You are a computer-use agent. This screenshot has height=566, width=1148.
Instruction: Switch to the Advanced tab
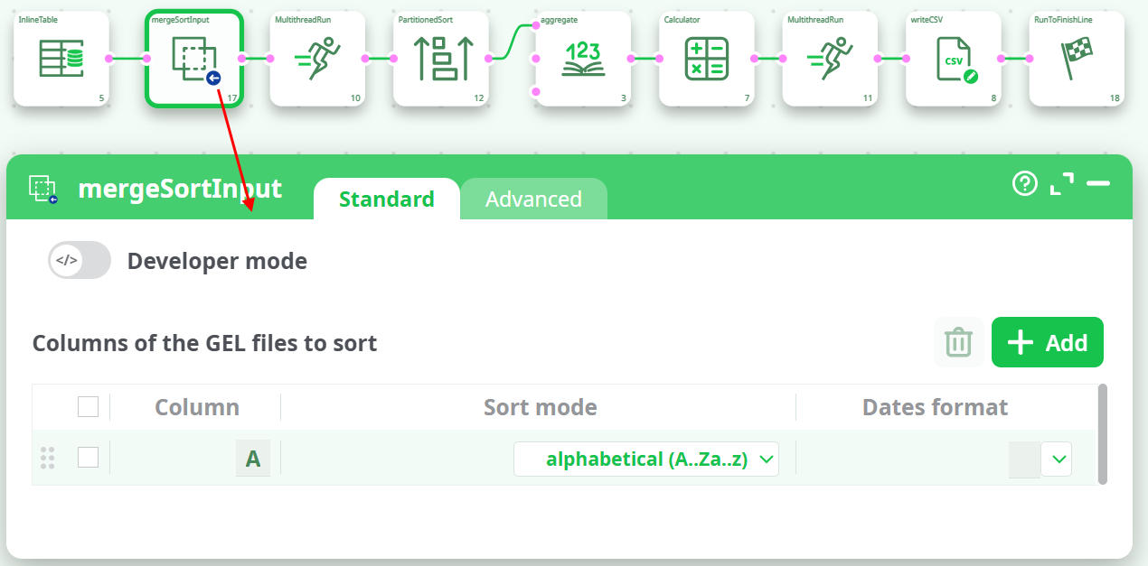[533, 199]
